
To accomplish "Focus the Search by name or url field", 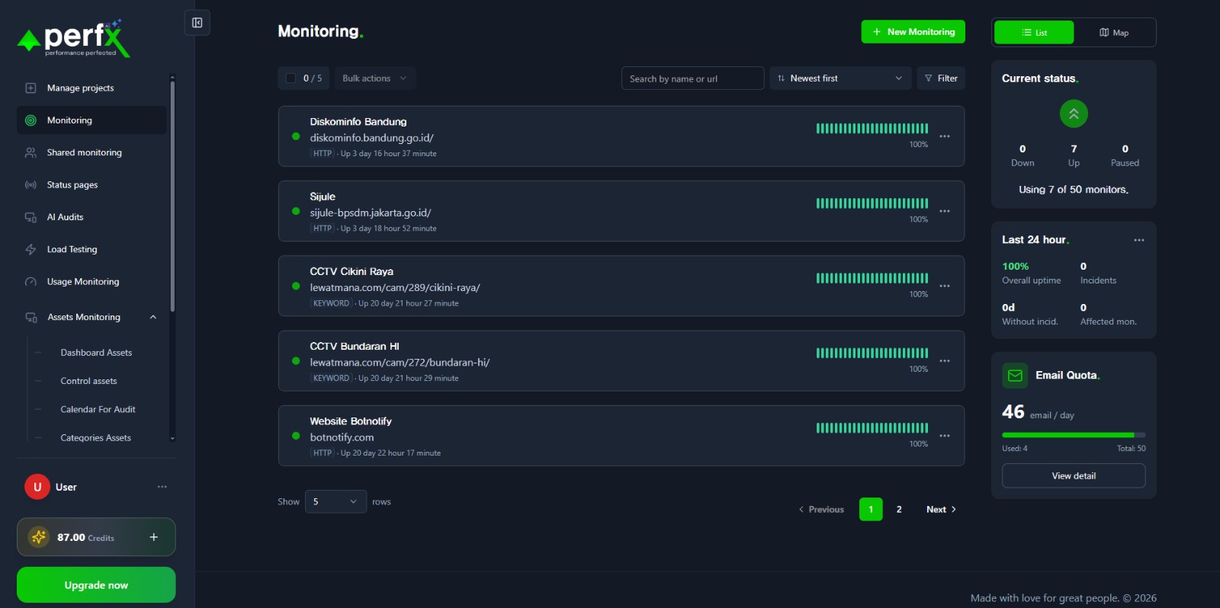I will click(692, 78).
